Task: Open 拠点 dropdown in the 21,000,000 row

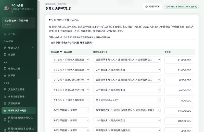Action: pyautogui.click(x=70, y=70)
